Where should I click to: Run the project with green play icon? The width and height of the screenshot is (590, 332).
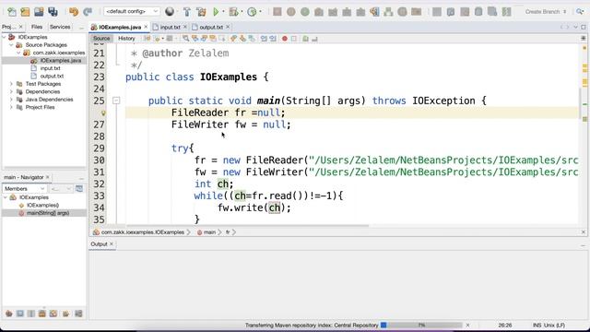point(216,12)
